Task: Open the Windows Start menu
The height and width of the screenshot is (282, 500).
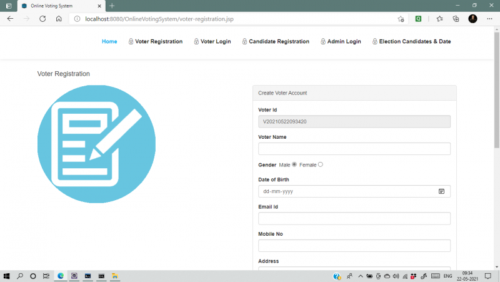Action: click(6, 276)
